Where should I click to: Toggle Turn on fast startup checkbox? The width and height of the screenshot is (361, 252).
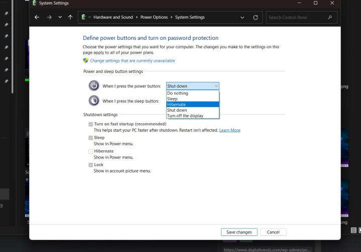pyautogui.click(x=90, y=124)
